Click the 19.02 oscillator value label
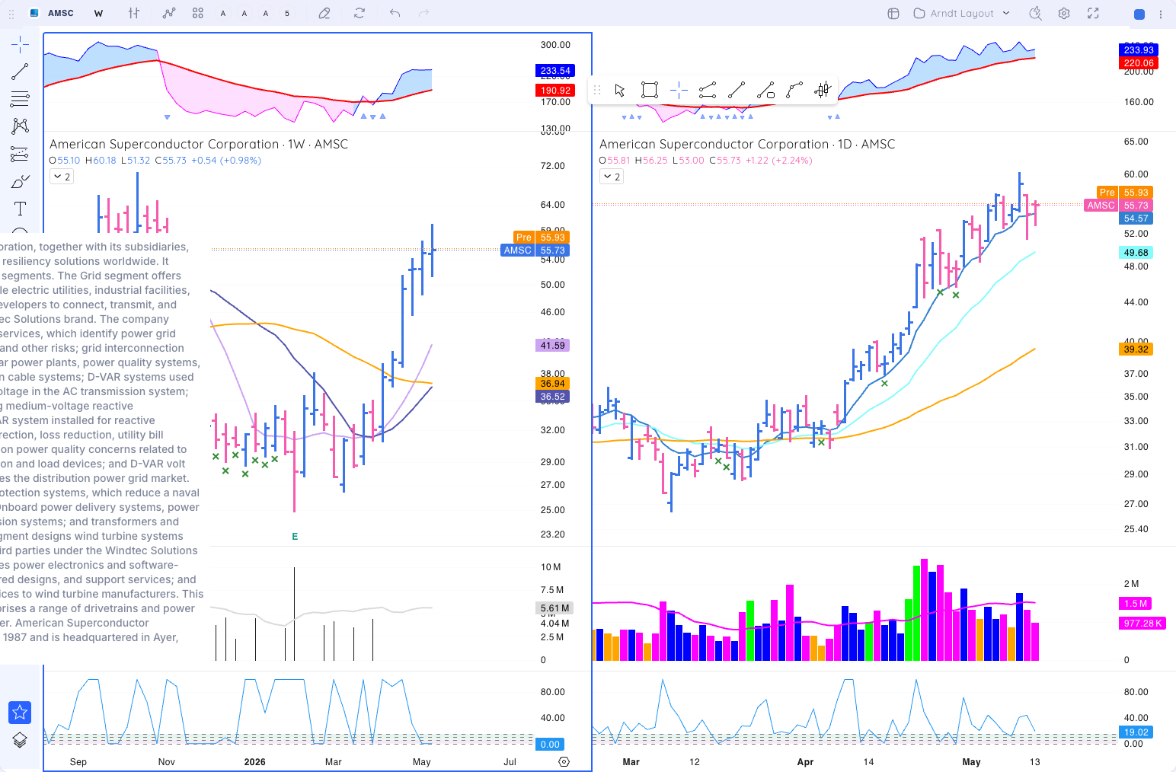The image size is (1176, 772). [1136, 732]
